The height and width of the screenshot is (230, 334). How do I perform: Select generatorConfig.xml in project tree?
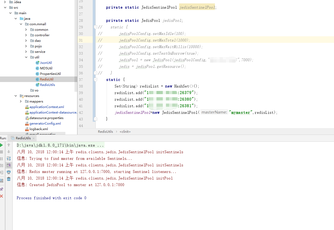coord(45,124)
